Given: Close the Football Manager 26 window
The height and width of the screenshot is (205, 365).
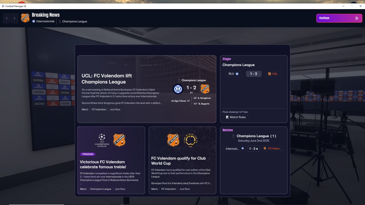Looking at the screenshot, I should point(360,6).
